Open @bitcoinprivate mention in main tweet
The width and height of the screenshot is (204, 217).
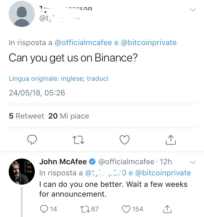click(x=149, y=43)
